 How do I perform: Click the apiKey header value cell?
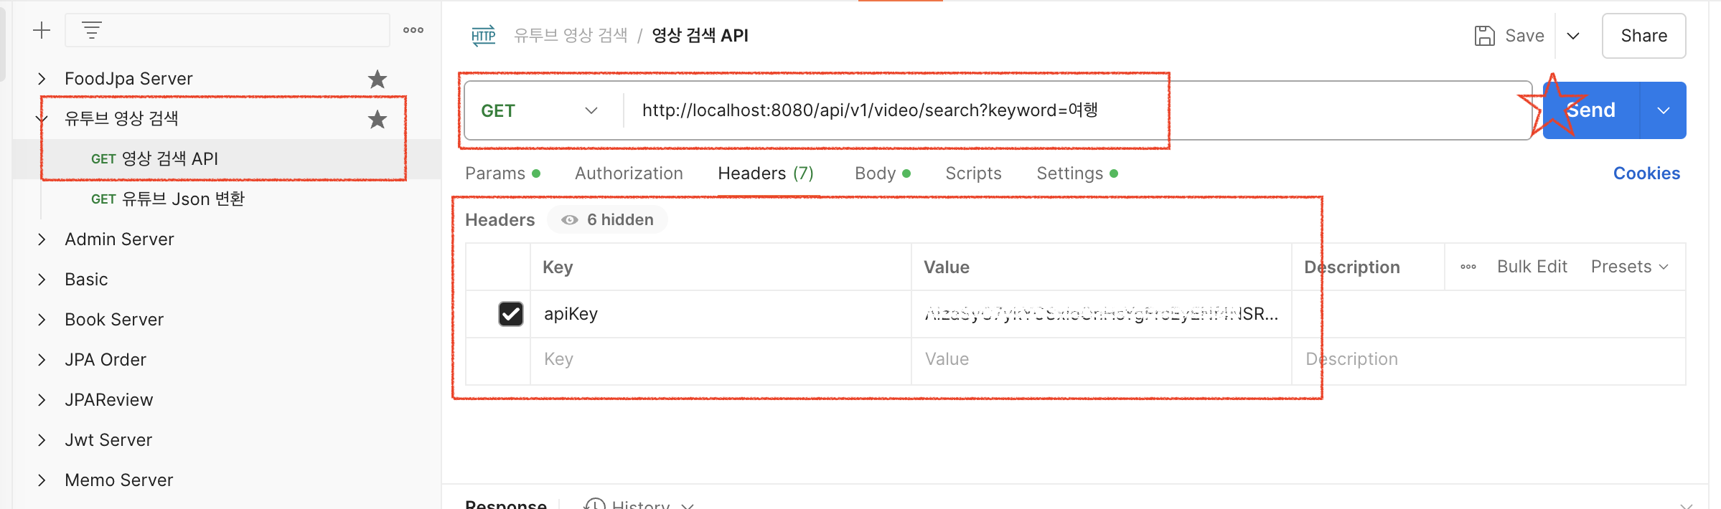click(x=1102, y=313)
